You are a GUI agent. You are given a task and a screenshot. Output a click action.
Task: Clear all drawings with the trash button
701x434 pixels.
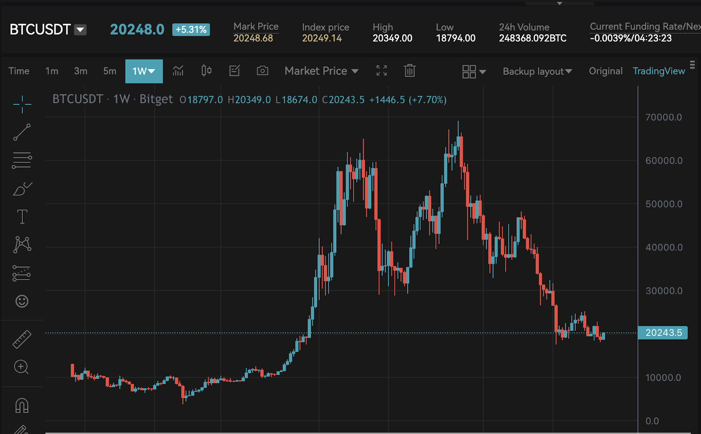coord(409,70)
